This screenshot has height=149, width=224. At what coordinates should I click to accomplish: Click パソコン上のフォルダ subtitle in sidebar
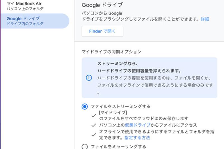click(x=25, y=9)
